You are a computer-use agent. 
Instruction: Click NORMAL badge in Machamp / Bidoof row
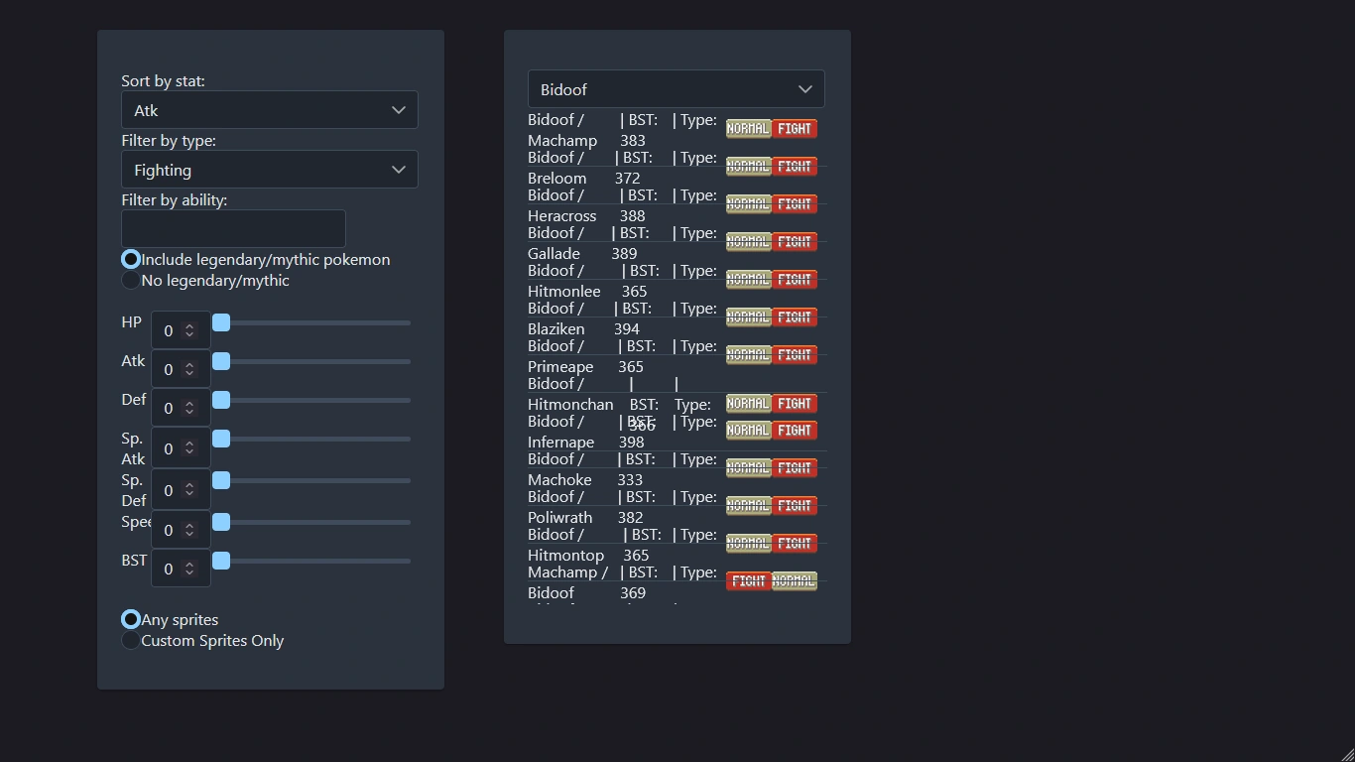coord(795,581)
